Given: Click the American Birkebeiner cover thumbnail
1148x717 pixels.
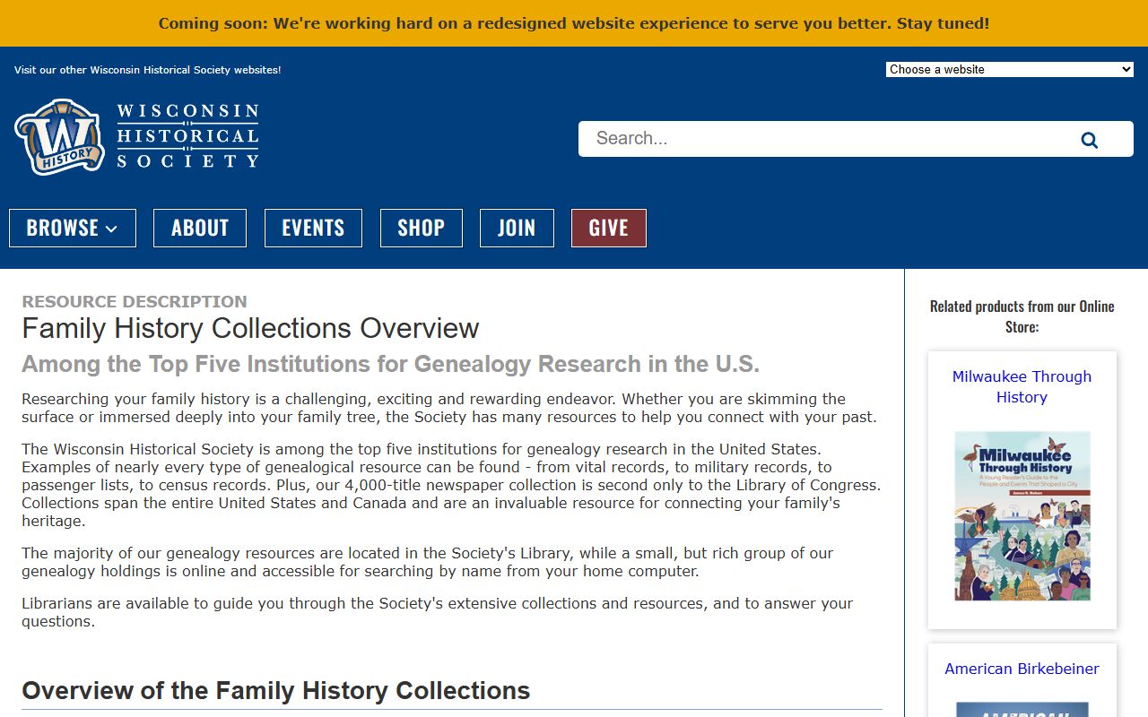Looking at the screenshot, I should 1022,709.
